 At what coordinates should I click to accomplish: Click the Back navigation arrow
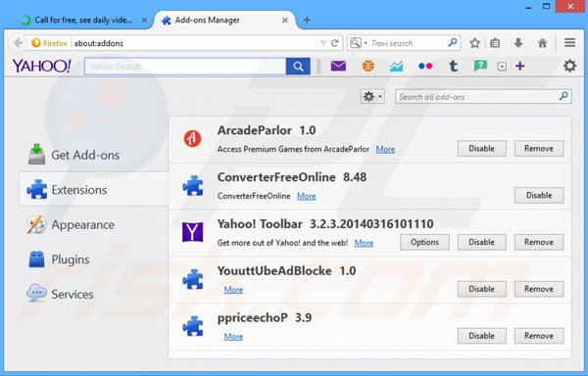(18, 43)
